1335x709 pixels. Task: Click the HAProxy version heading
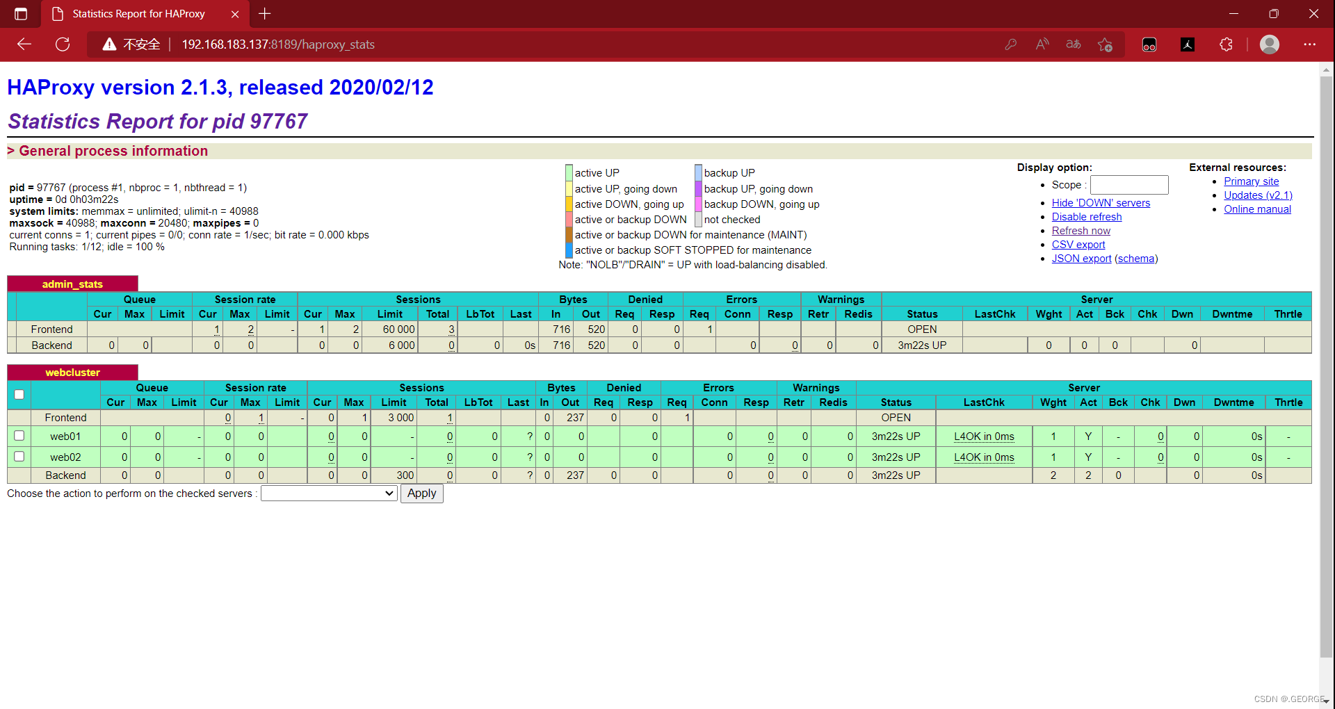click(x=220, y=88)
